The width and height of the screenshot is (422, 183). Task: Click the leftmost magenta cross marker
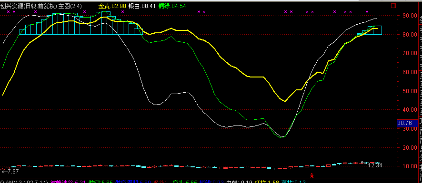(x=8, y=11)
